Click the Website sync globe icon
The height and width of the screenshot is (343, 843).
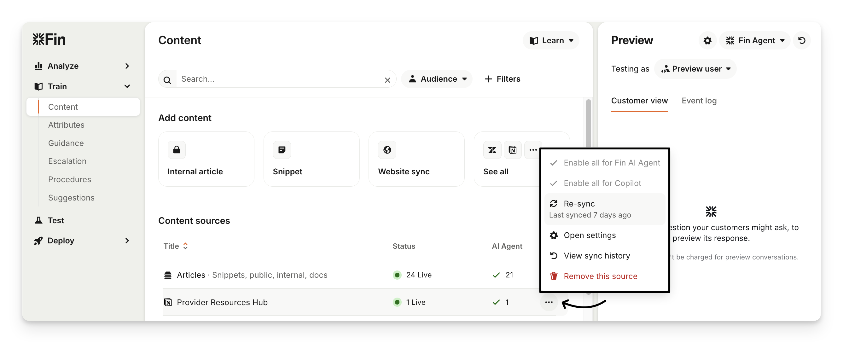click(387, 150)
